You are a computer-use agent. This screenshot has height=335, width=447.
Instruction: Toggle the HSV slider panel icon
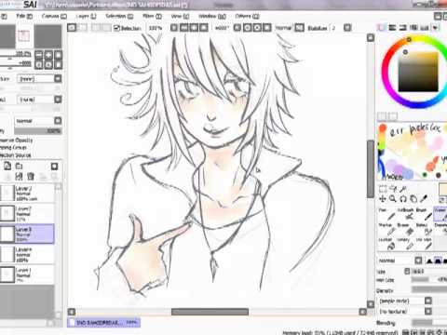pyautogui.click(x=403, y=28)
